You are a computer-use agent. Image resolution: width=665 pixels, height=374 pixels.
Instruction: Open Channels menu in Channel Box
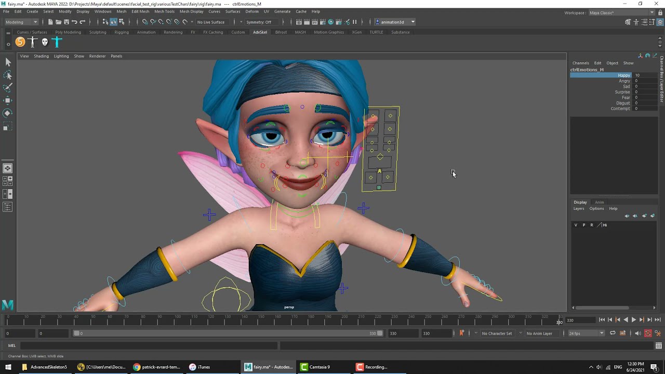pyautogui.click(x=581, y=63)
